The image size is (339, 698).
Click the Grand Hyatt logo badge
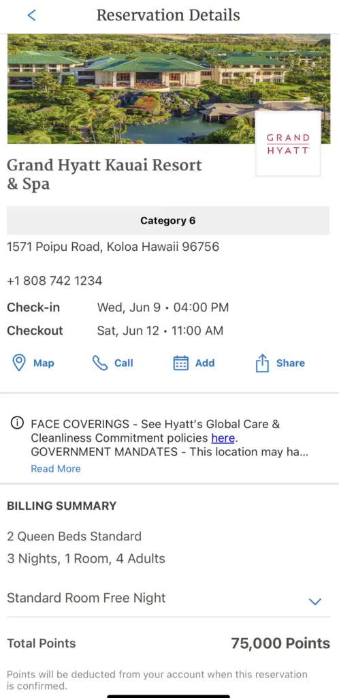[288, 143]
